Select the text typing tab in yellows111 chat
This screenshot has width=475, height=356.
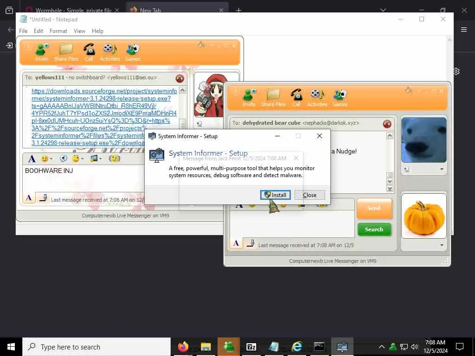(29, 198)
